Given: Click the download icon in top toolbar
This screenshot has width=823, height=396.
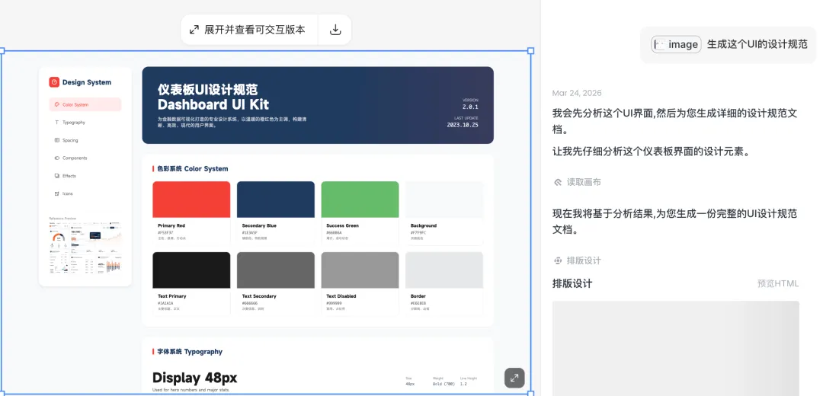Looking at the screenshot, I should [x=335, y=30].
